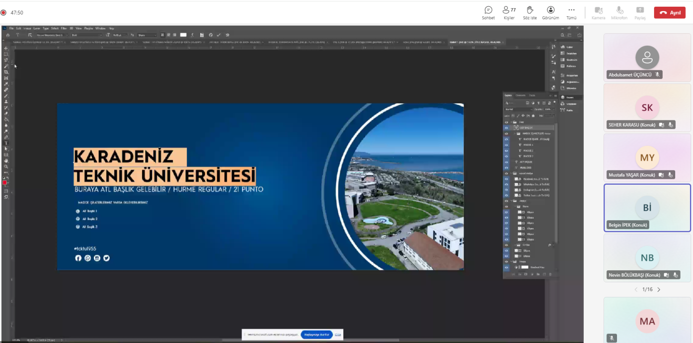Image resolution: width=693 pixels, height=343 pixels.
Task: Select the Hand tool
Action: point(6,161)
